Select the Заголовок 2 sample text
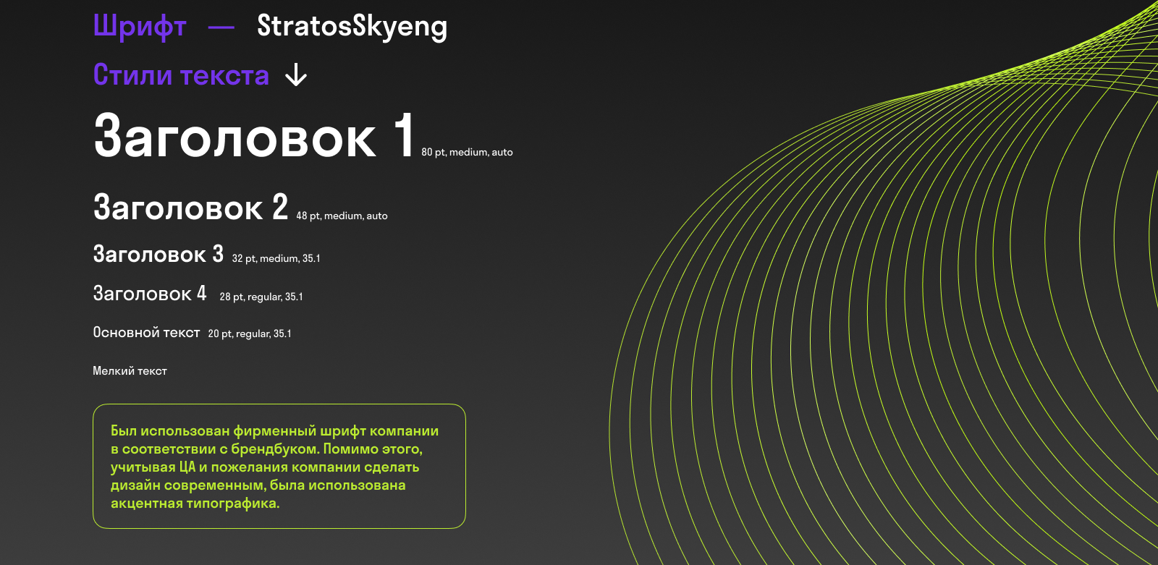Screen dimensions: 1158x565 pyautogui.click(x=191, y=207)
